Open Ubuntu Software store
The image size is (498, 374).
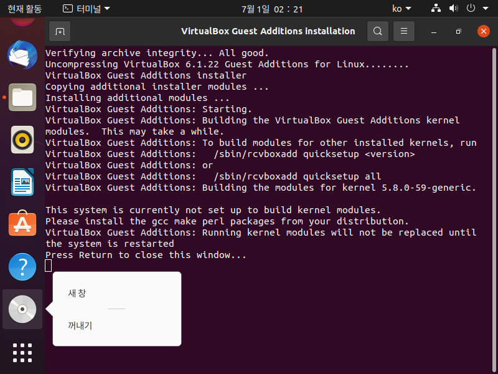(x=22, y=224)
